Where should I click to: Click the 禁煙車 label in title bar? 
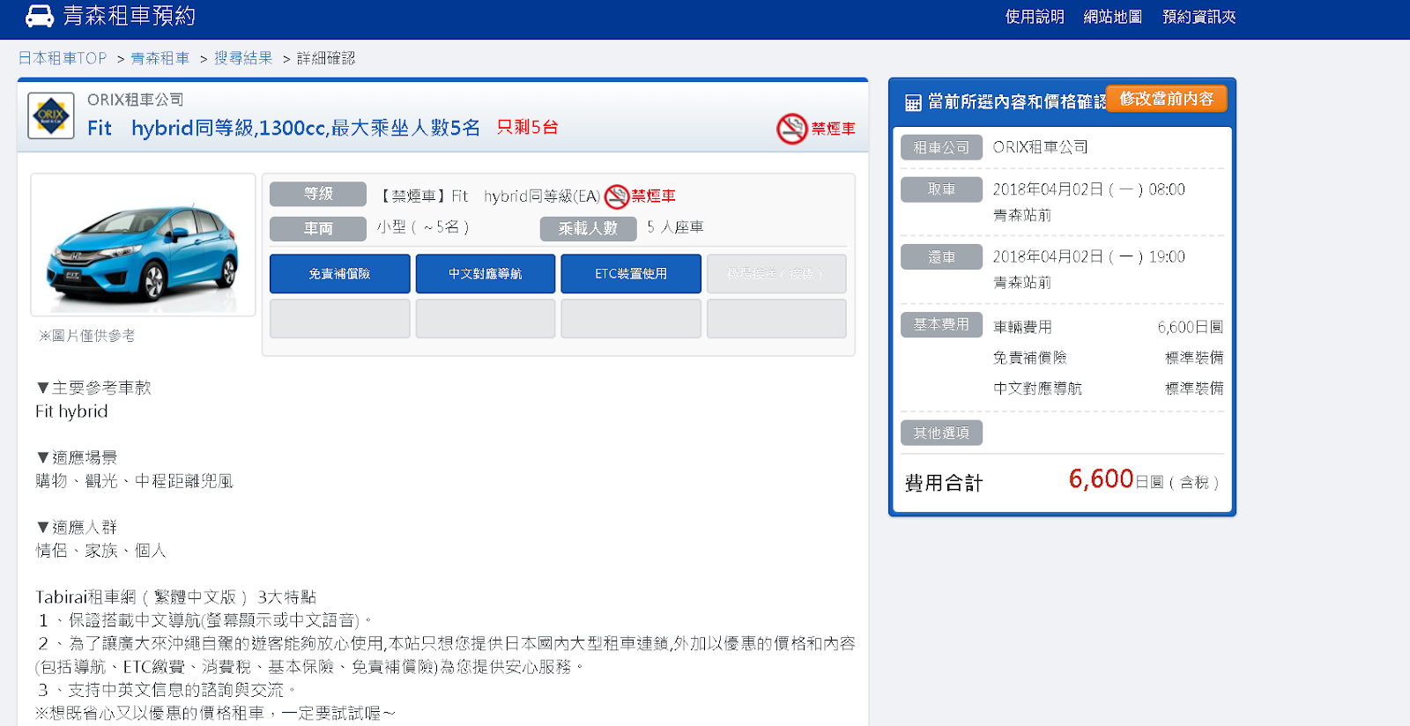[x=834, y=129]
